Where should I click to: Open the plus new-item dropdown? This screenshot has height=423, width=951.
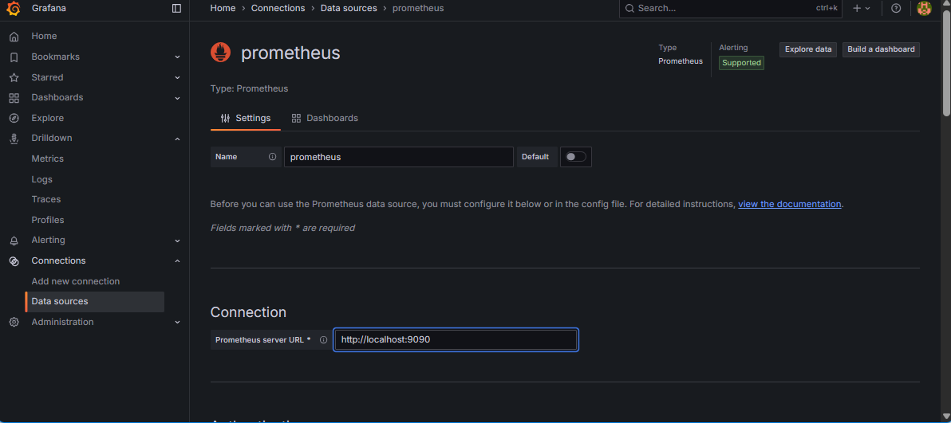coord(862,8)
